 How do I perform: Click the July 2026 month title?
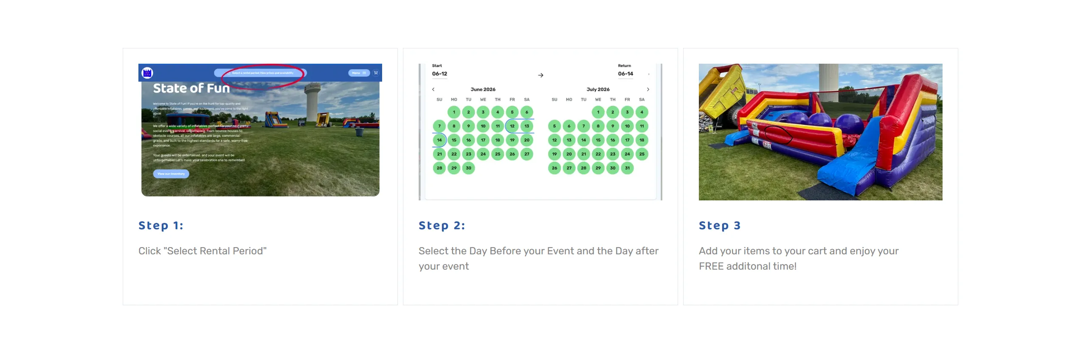pos(598,89)
